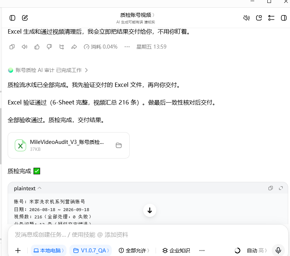Screen dimensions: 290x256
Task: Open the header icon left of the task list icon
Action: pyautogui.click(x=259, y=18)
